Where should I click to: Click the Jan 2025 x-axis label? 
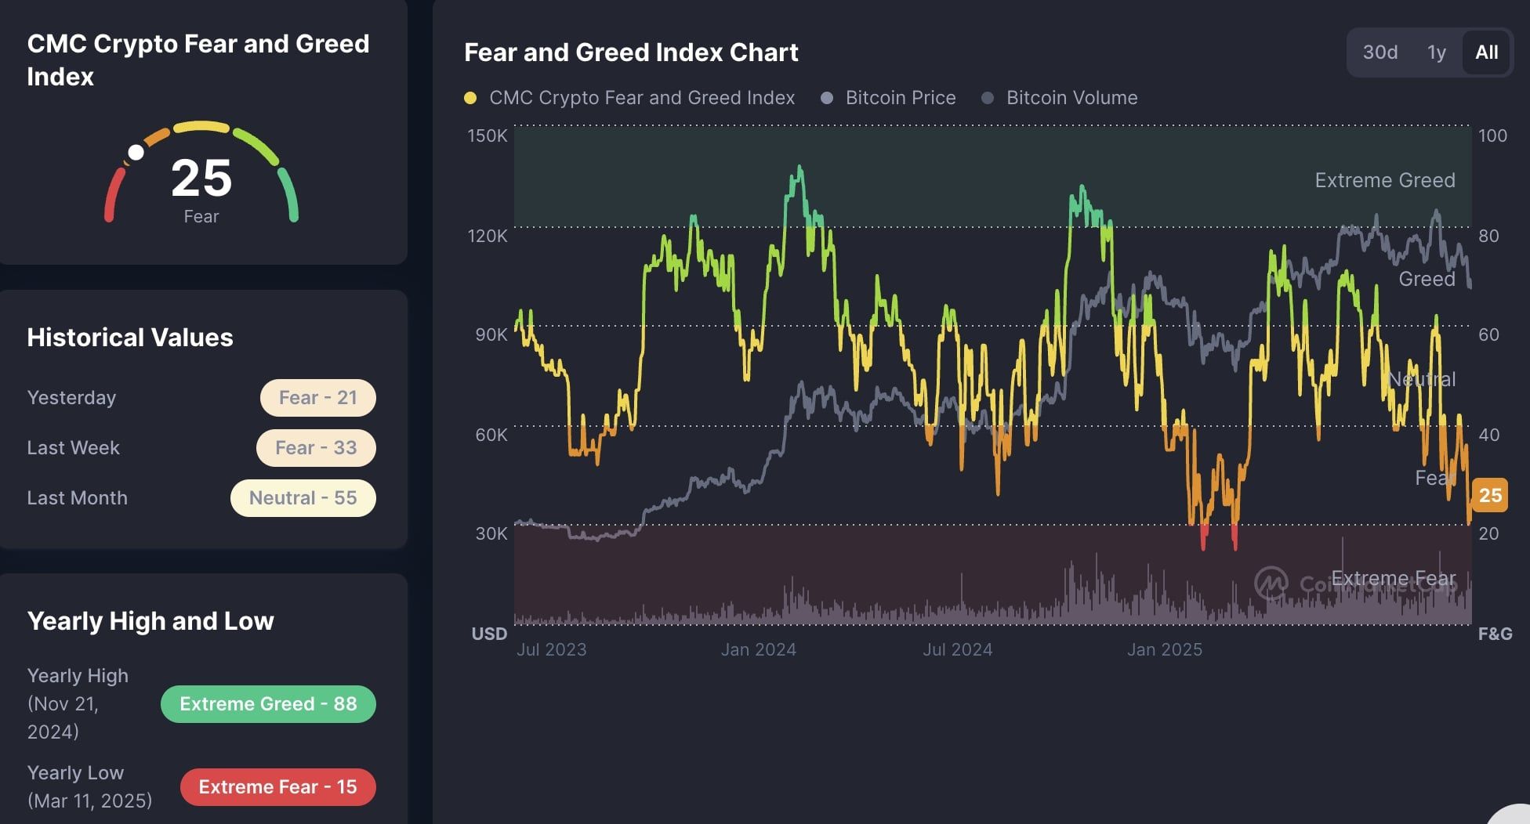coord(1165,649)
